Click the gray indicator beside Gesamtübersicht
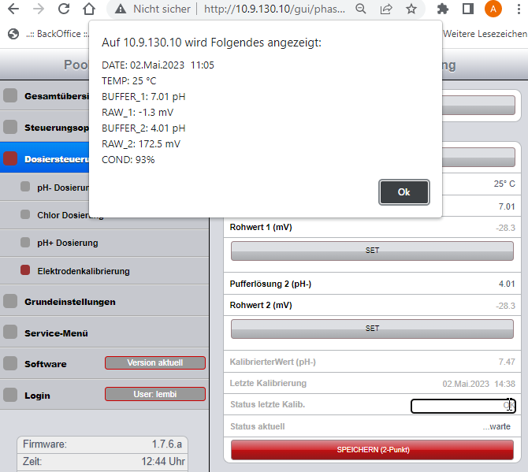Image resolution: width=528 pixels, height=472 pixels. (10, 95)
